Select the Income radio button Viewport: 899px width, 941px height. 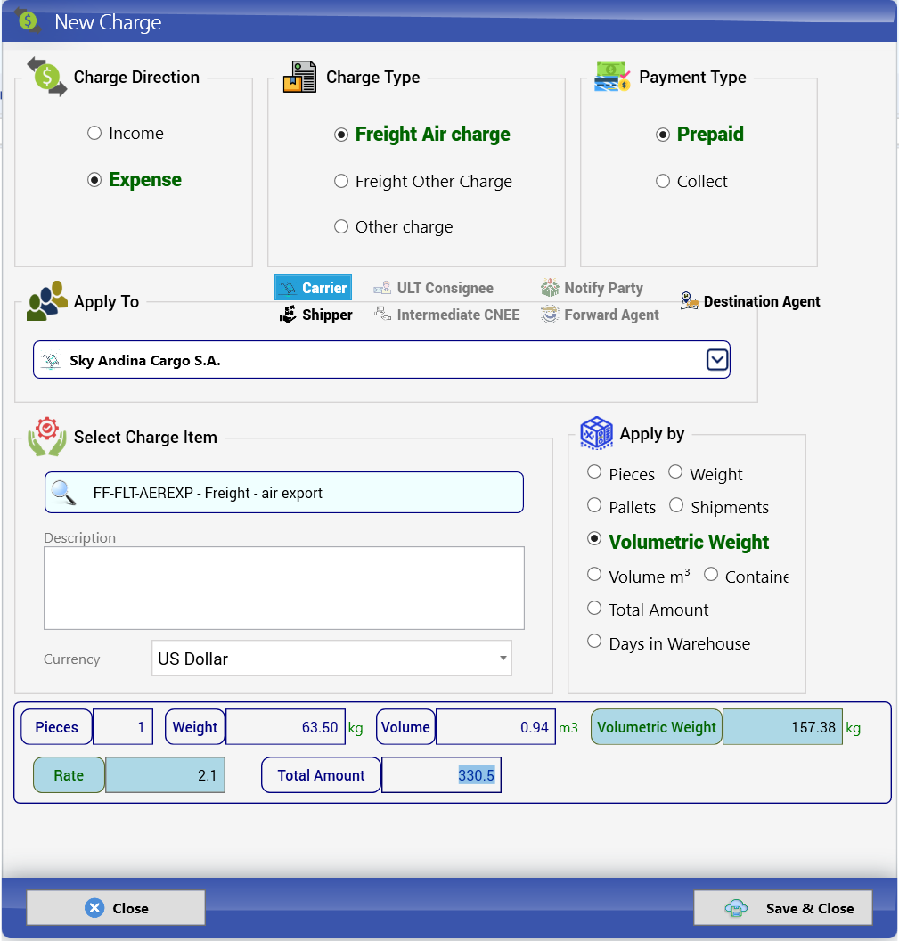(94, 133)
